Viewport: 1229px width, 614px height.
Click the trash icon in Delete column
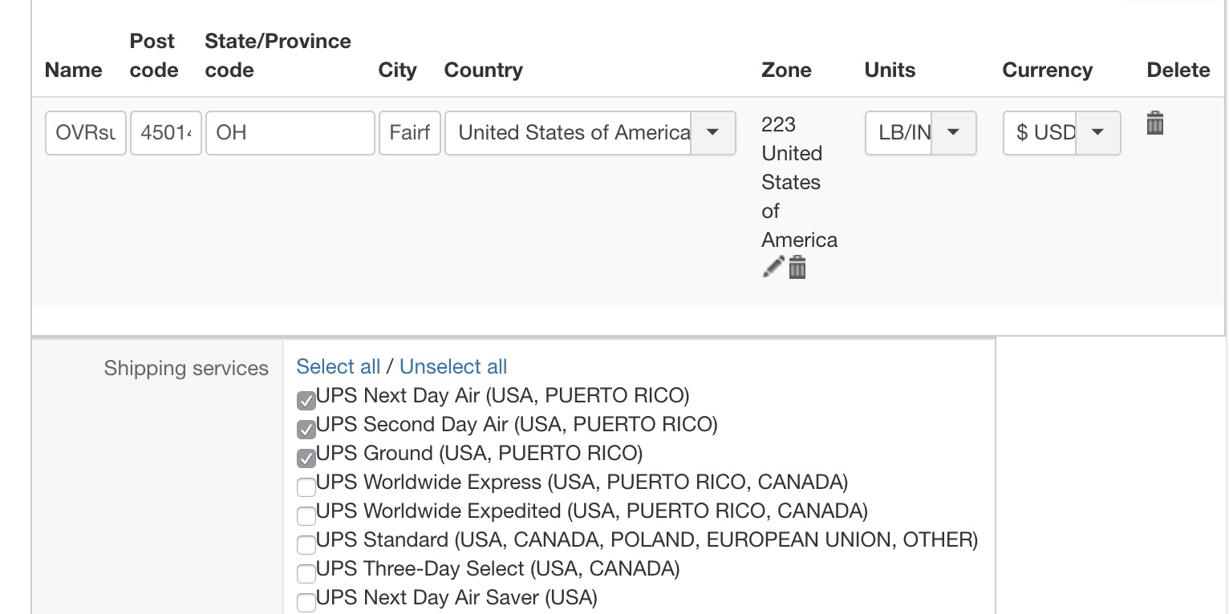1154,123
